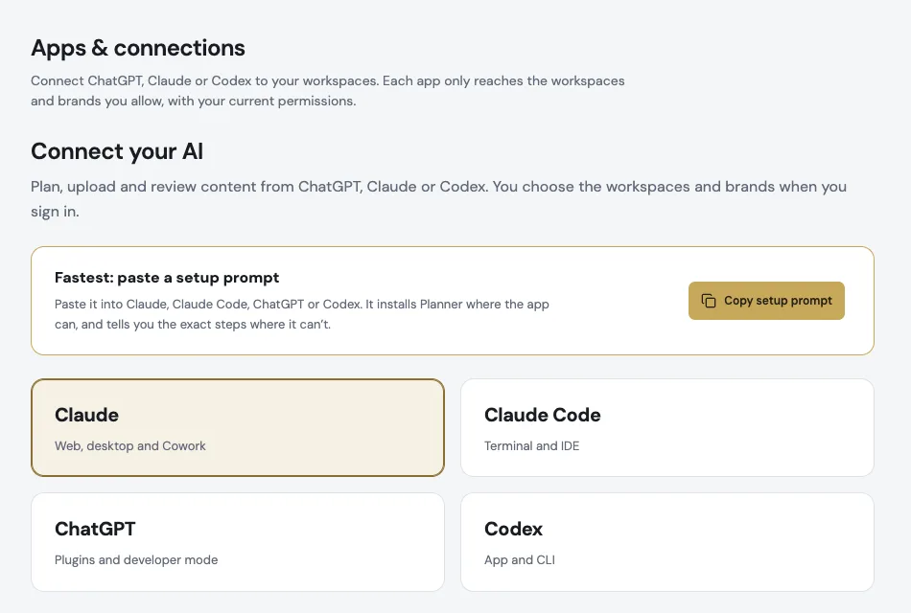This screenshot has height=613, width=911.
Task: Click the setup prompt description paragraph
Action: 301,314
